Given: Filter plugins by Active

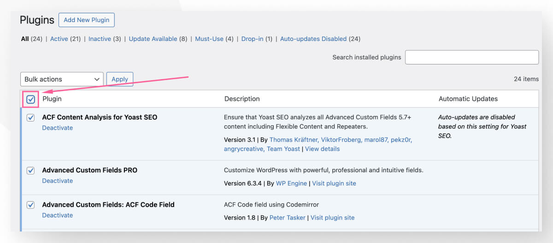Looking at the screenshot, I should tap(59, 39).
